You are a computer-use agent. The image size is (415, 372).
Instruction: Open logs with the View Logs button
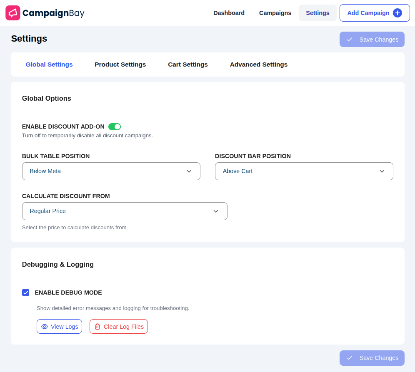point(59,326)
